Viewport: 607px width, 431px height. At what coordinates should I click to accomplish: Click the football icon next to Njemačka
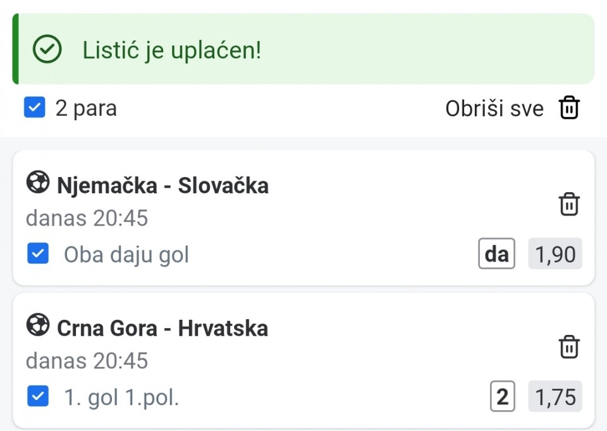(x=38, y=183)
